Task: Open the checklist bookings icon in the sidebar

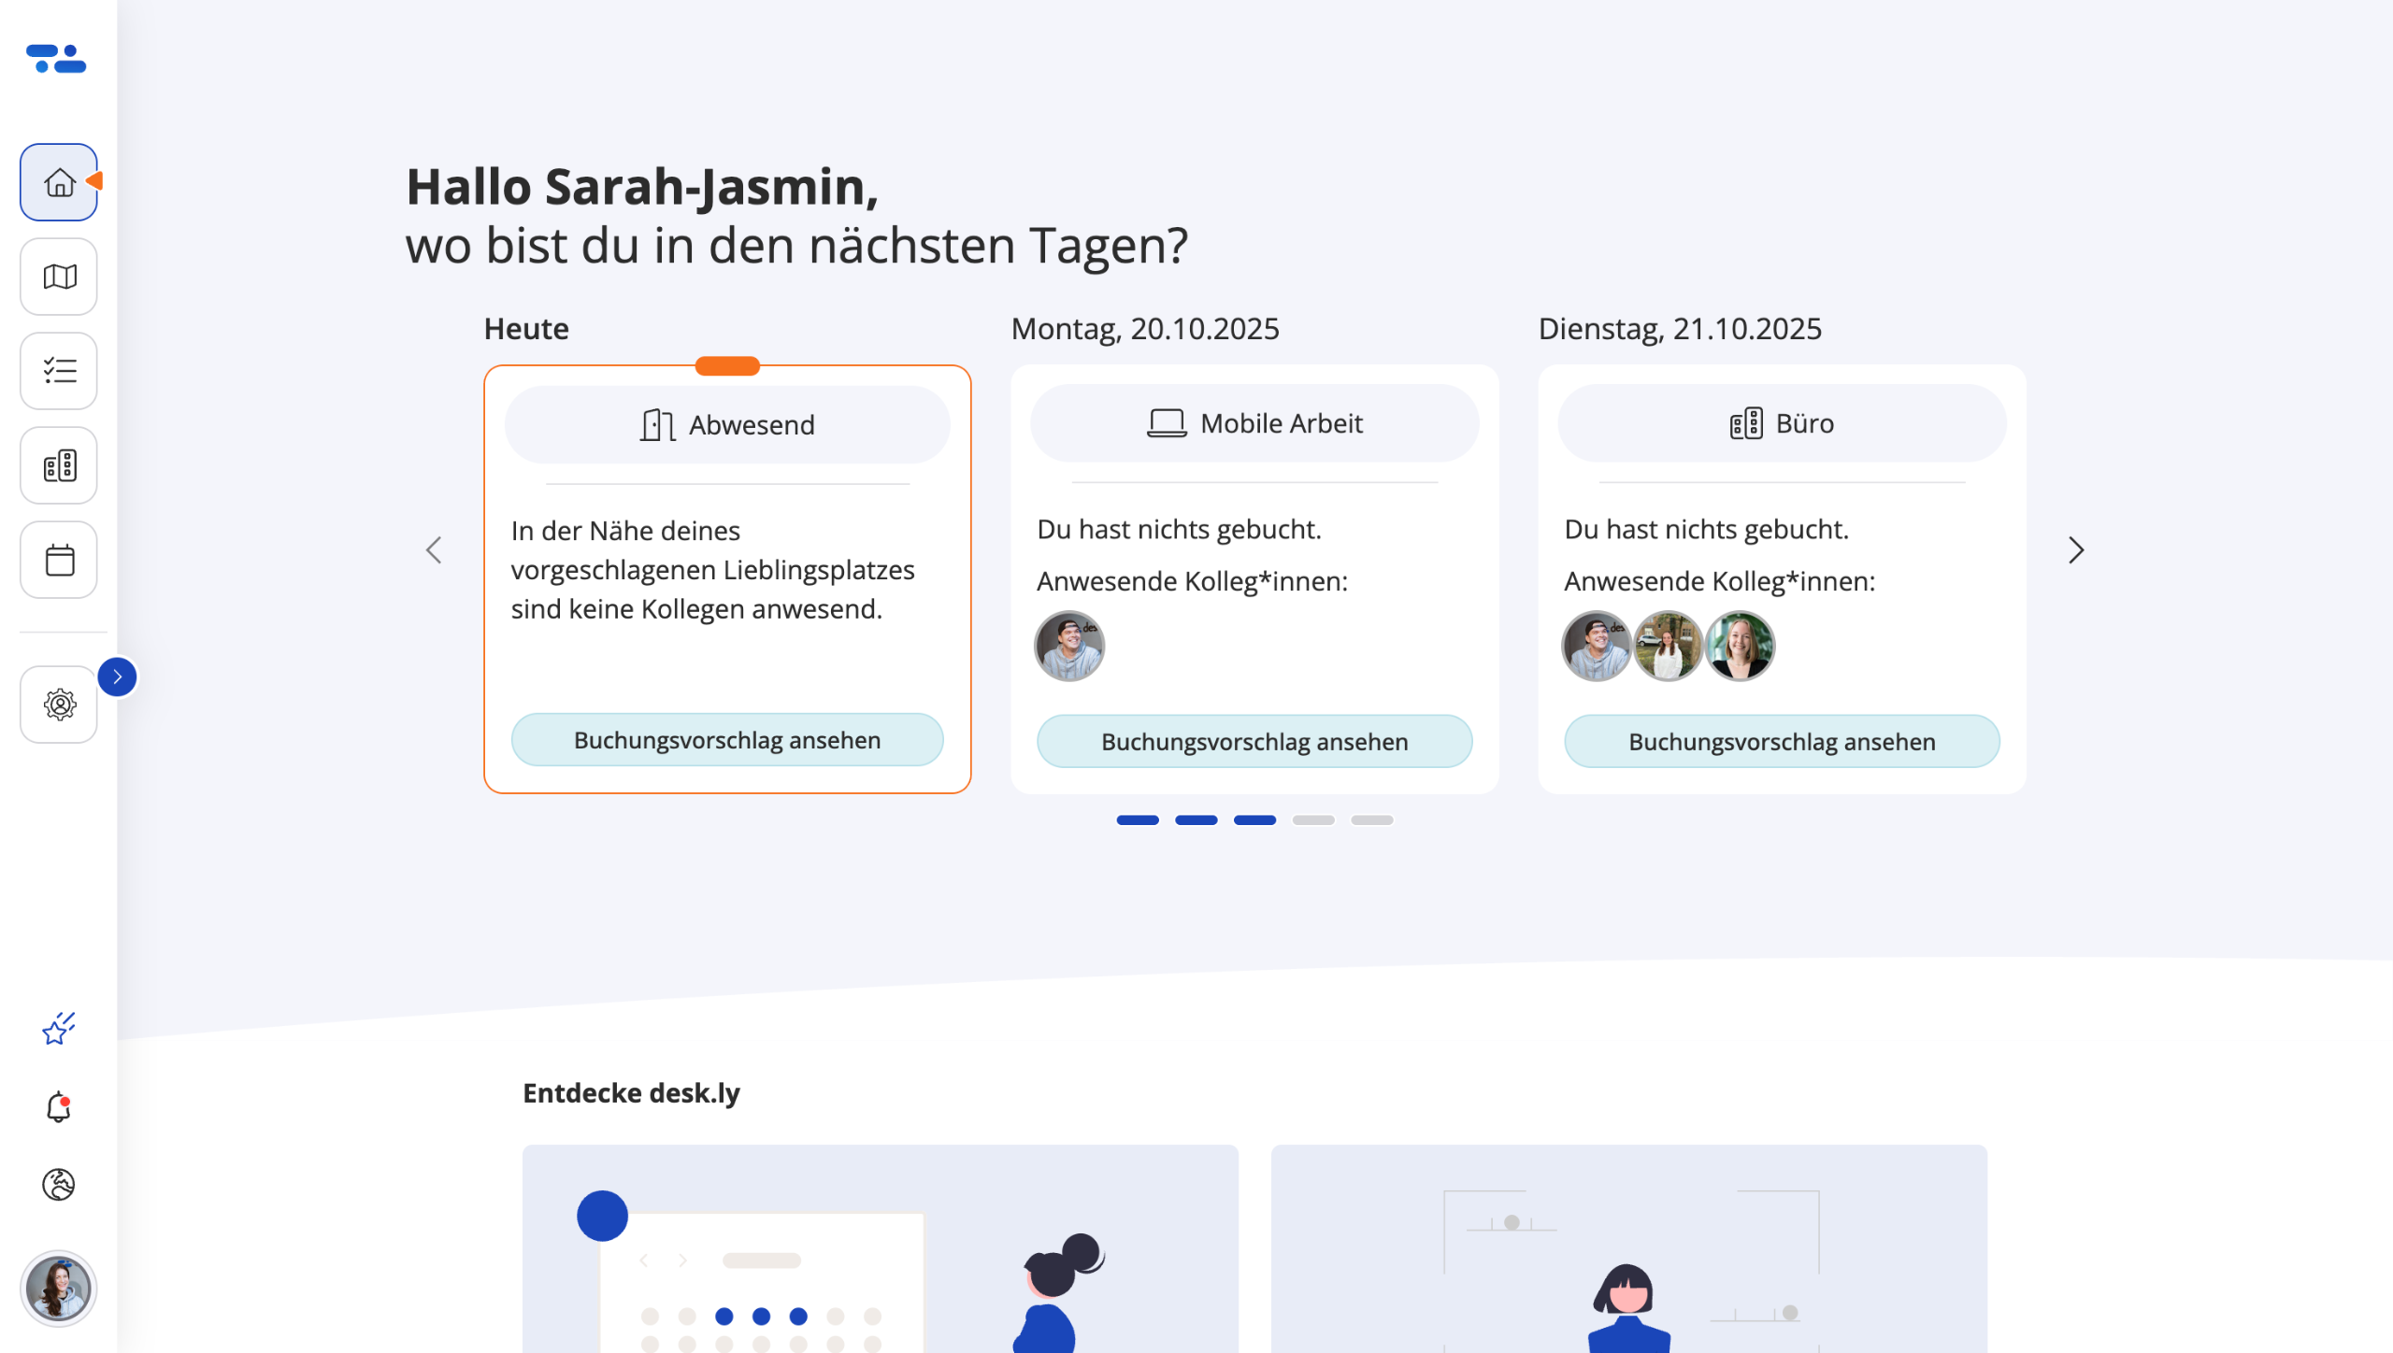Action: point(59,371)
